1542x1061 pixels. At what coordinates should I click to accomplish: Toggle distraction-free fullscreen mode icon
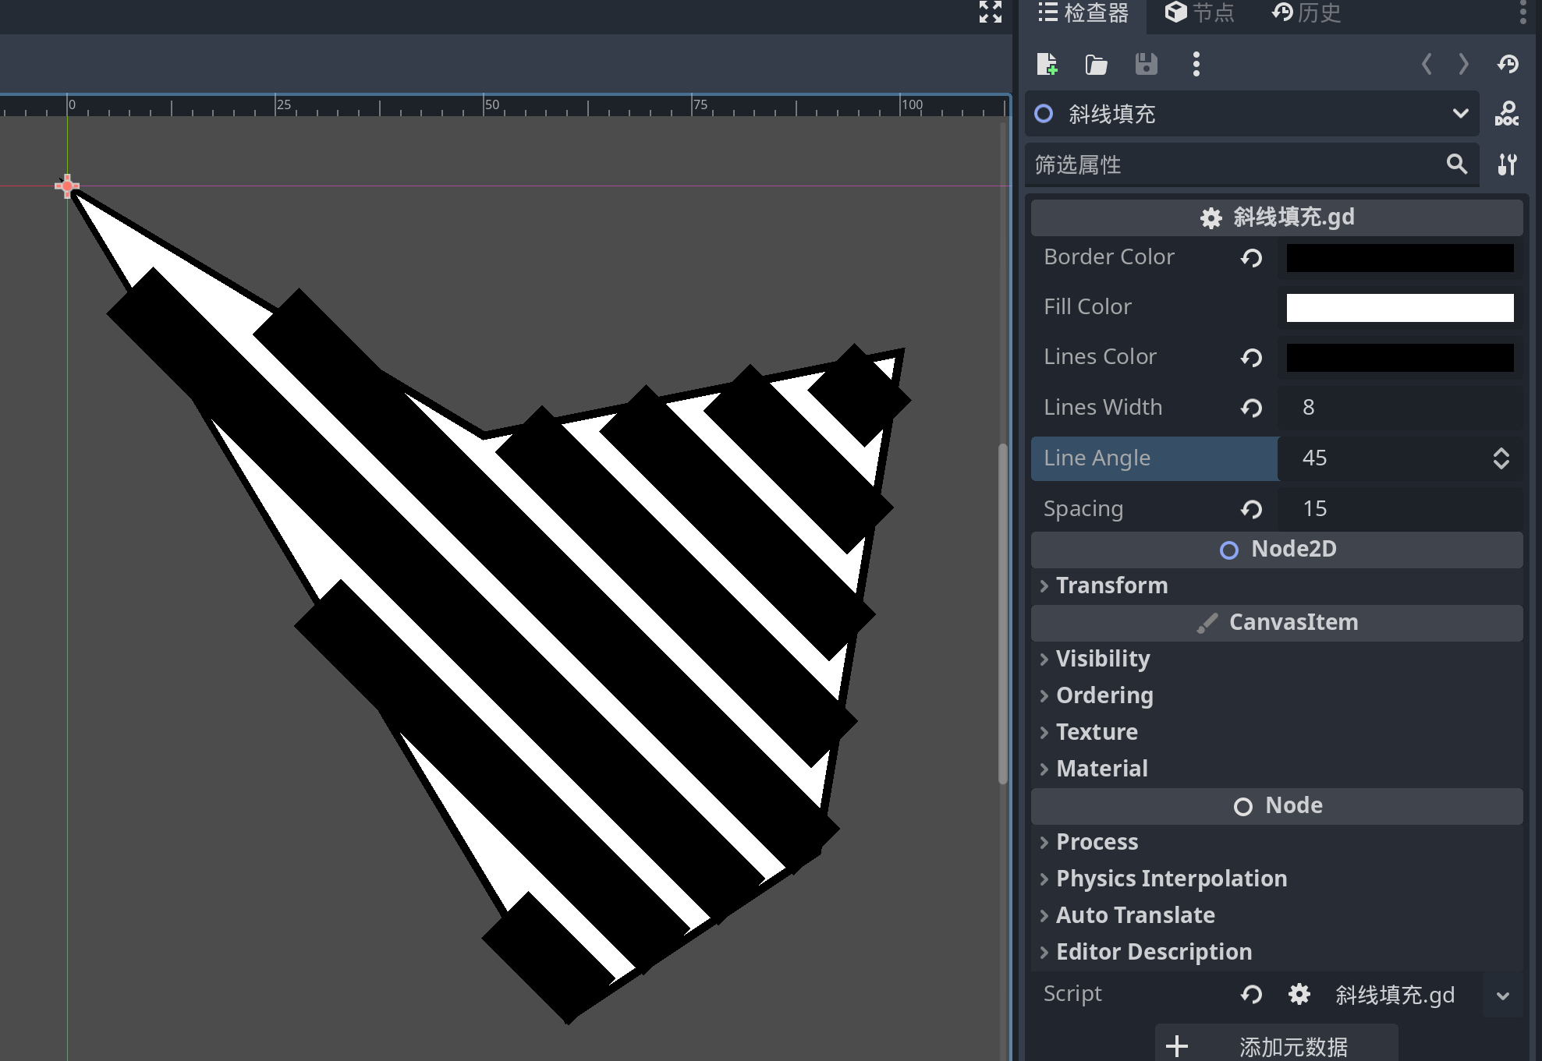tap(991, 12)
